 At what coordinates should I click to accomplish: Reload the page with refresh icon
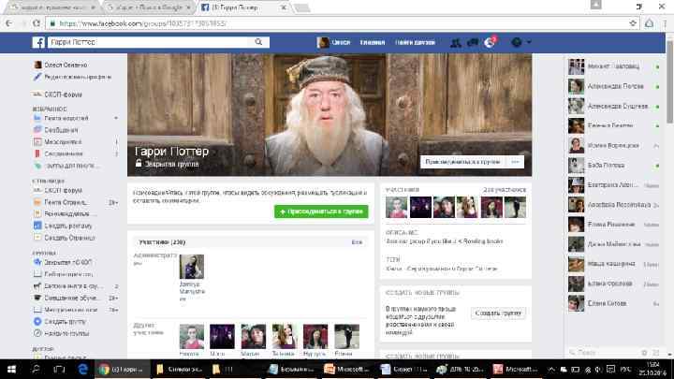click(x=37, y=23)
